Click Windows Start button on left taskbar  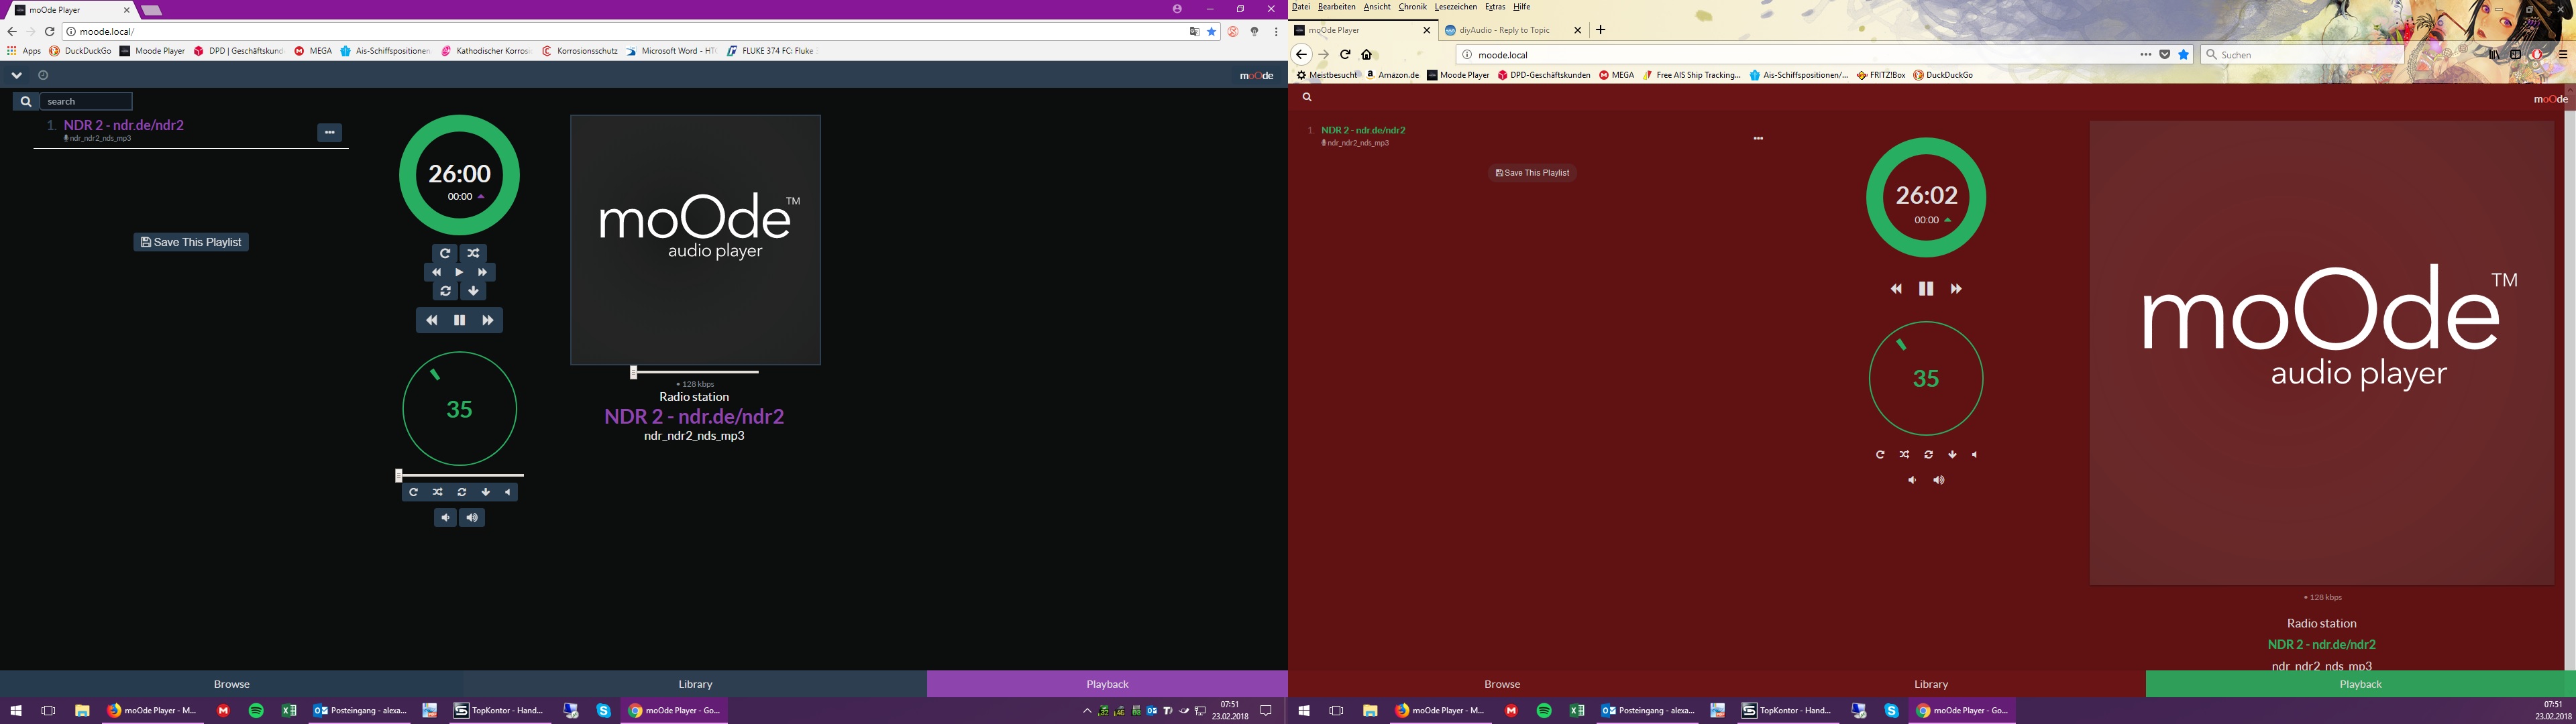(16, 711)
